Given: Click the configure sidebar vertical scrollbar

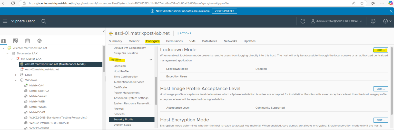Looking at the screenshot, I should pos(156,90).
